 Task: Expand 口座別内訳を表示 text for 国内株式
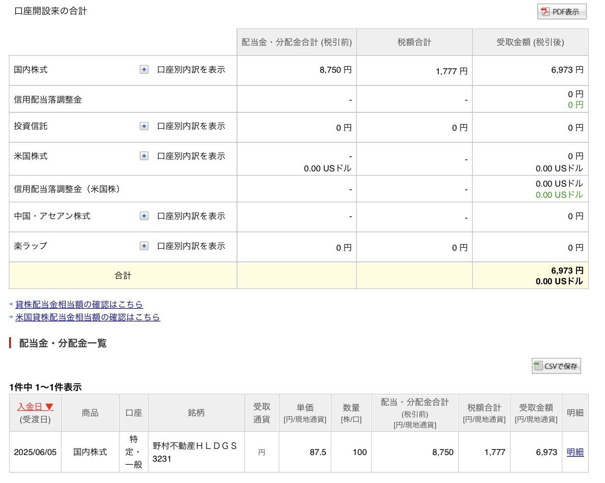[191, 70]
